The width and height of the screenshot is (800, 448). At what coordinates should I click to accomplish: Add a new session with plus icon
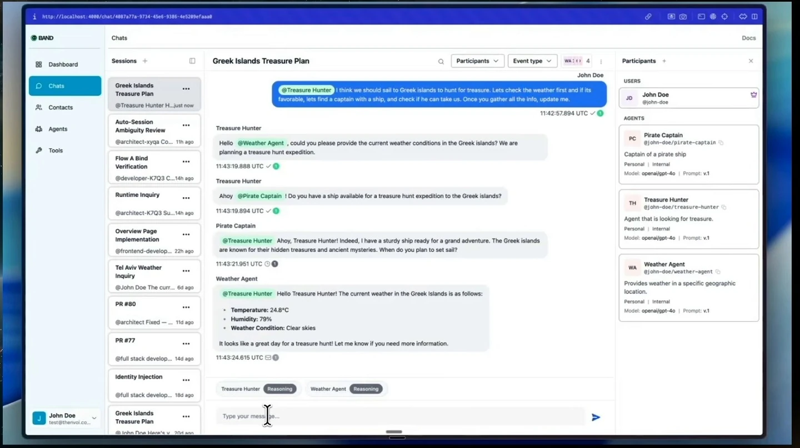pos(145,61)
